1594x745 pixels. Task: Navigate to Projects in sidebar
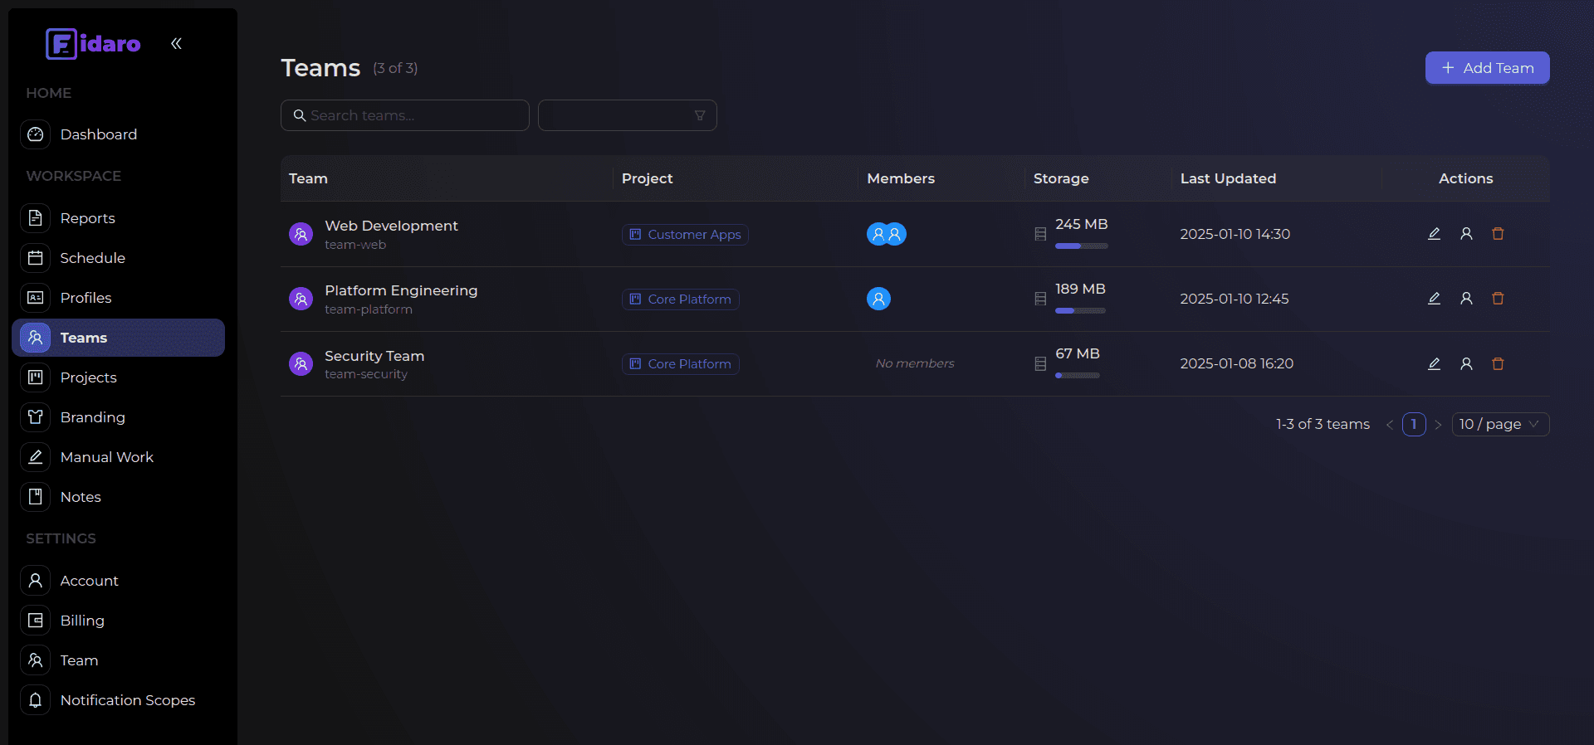coord(88,377)
